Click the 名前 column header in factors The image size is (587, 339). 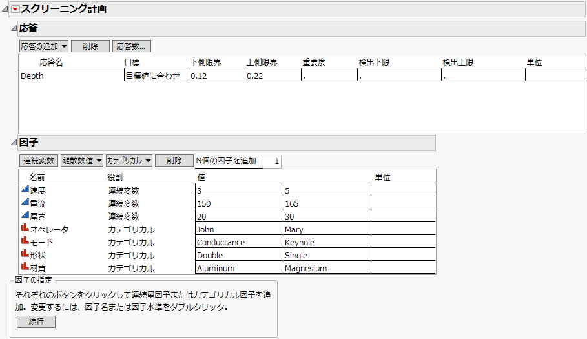[37, 177]
